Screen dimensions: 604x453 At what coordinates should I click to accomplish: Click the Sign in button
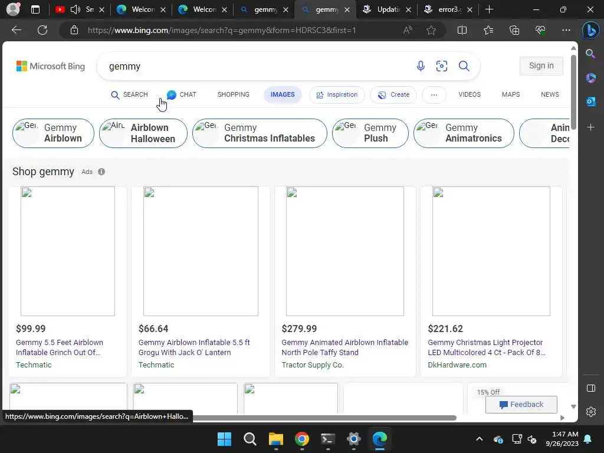(541, 66)
